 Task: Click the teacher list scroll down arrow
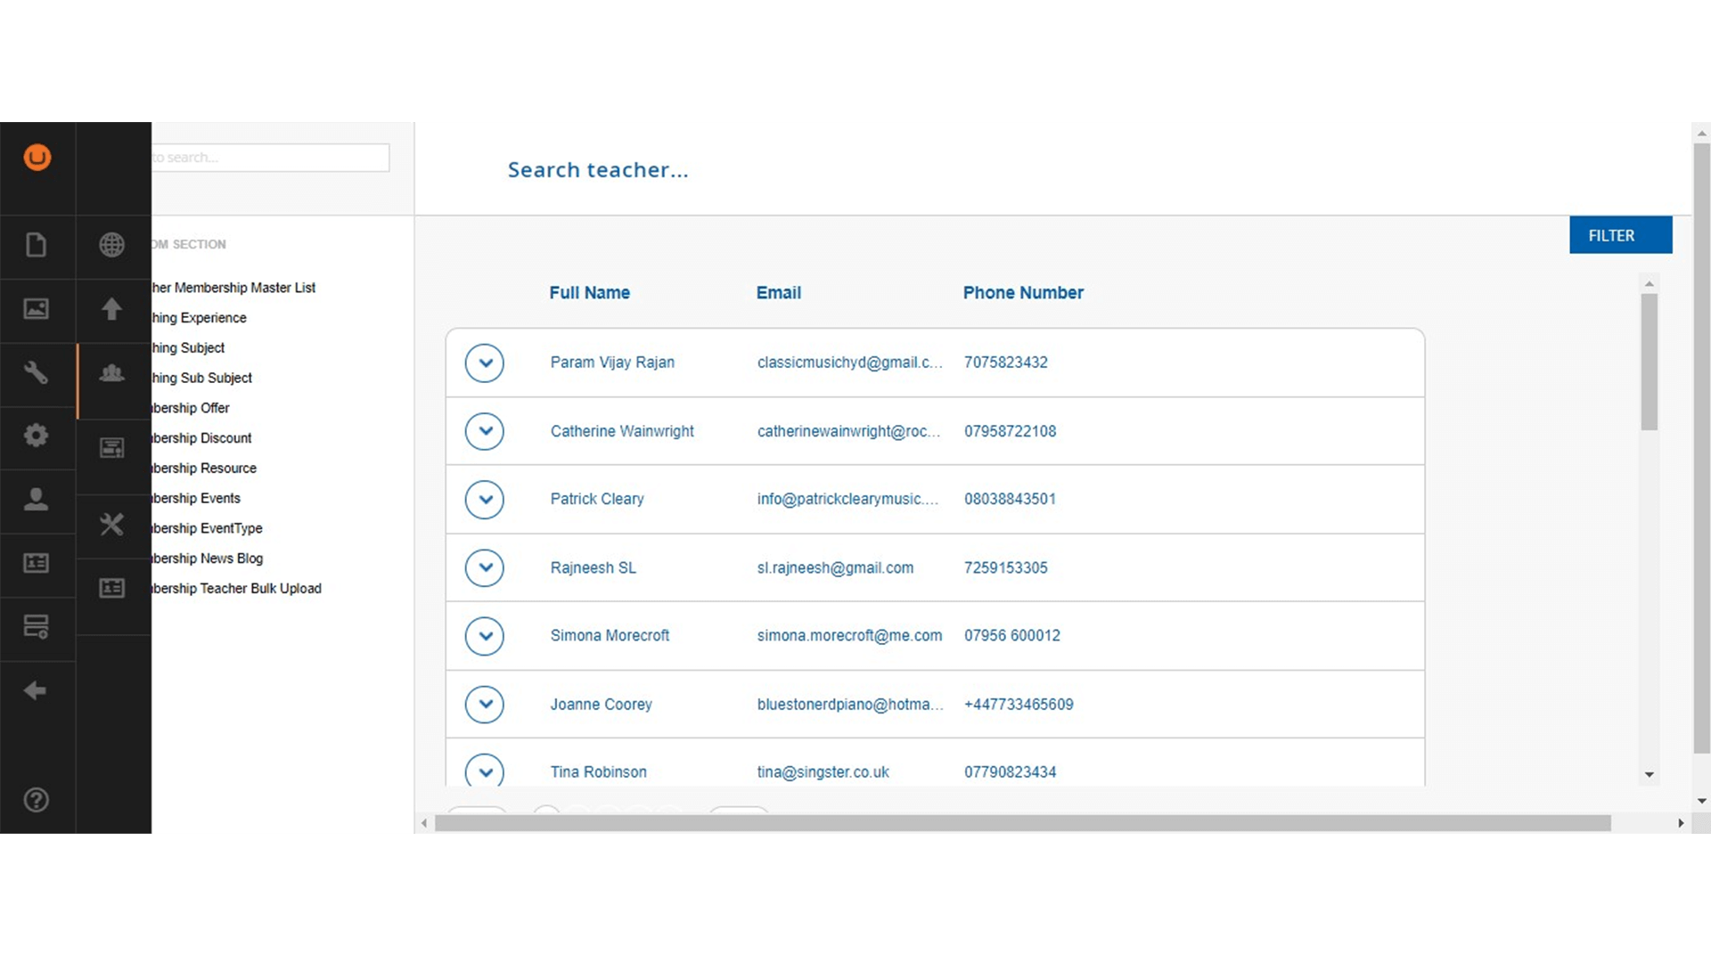coord(1650,775)
